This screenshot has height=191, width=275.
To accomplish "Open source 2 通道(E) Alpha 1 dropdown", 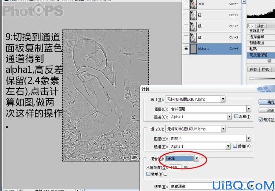I will pos(228,146).
